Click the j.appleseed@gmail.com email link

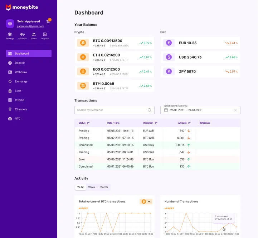click(x=30, y=26)
